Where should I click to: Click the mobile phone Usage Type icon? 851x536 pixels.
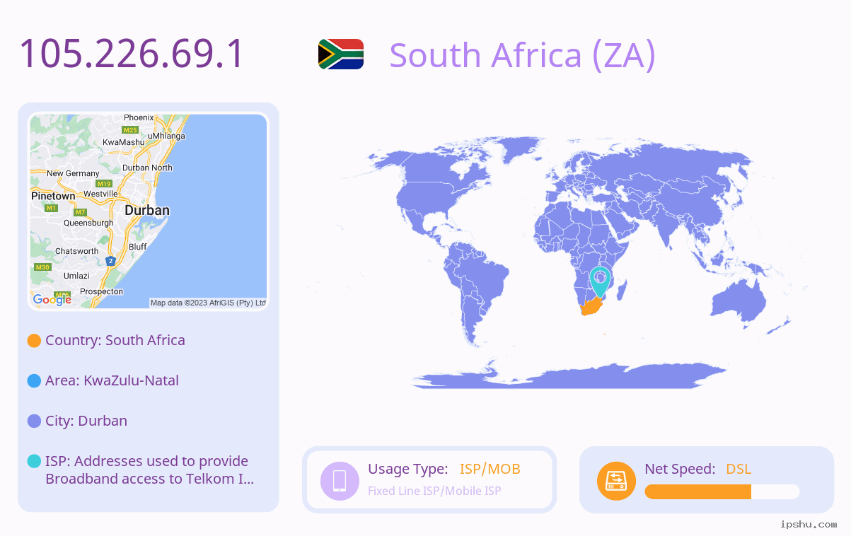[x=340, y=481]
